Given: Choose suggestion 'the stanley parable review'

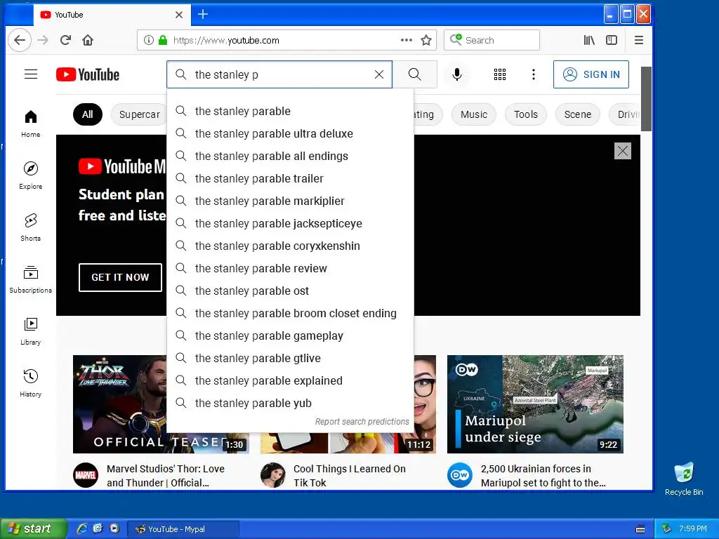Looking at the screenshot, I should point(290,269).
